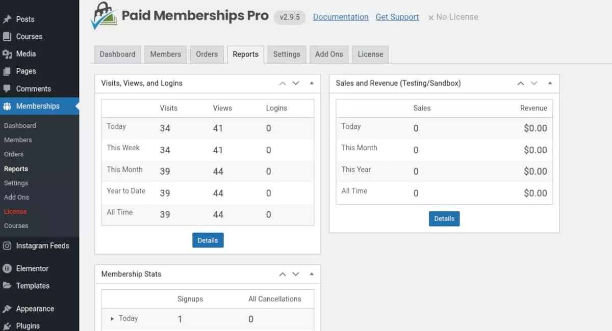The image size is (612, 331).
Task: Open Orders in the Memberships submenu
Action: pos(14,154)
